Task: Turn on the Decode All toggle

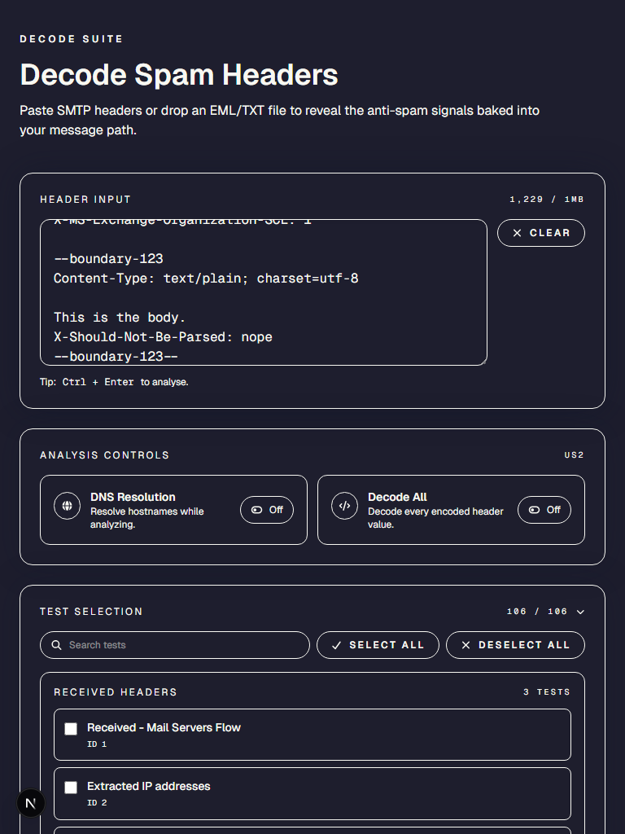Action: [544, 510]
